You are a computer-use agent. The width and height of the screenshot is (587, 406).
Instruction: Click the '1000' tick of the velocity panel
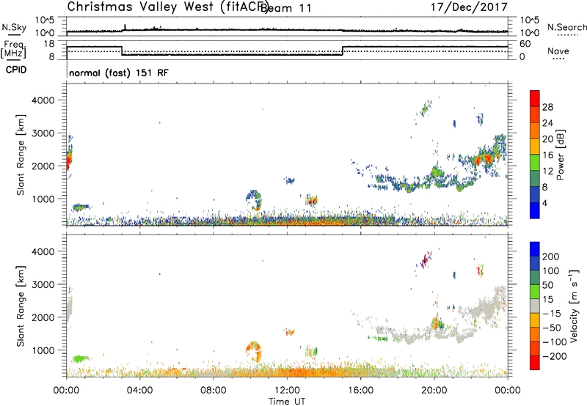(x=43, y=350)
